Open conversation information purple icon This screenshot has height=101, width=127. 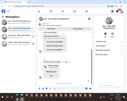89,19
